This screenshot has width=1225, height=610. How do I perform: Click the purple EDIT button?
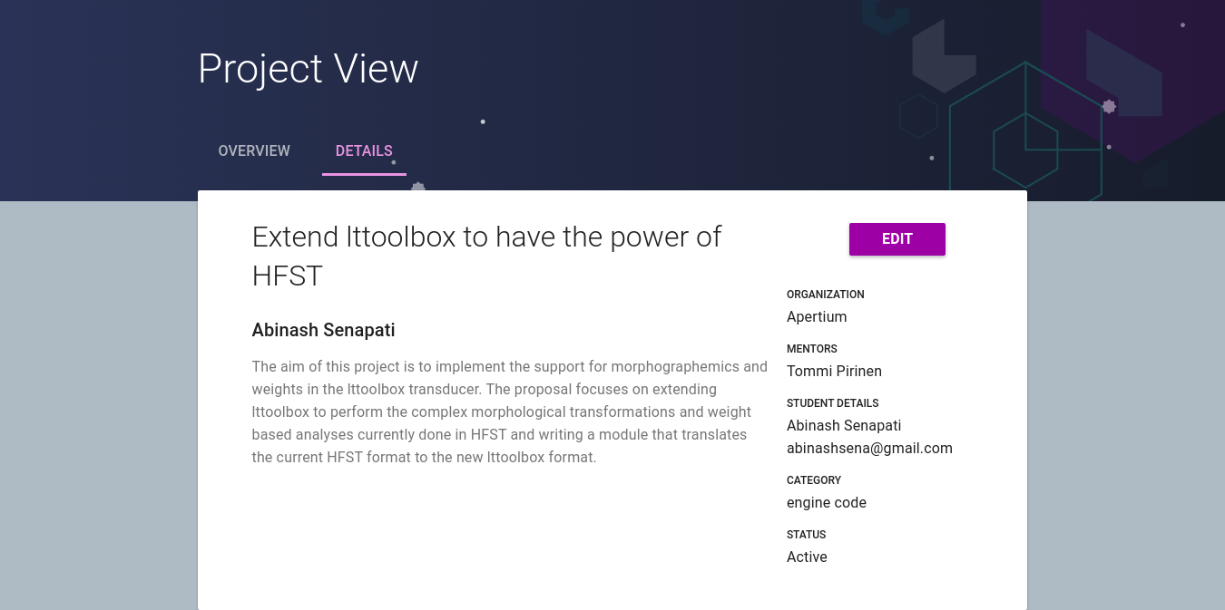point(897,239)
